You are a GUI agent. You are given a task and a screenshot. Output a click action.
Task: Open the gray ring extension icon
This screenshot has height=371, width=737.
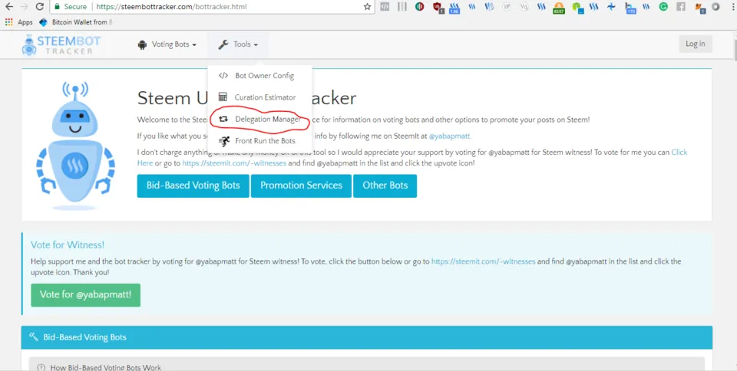click(x=716, y=7)
